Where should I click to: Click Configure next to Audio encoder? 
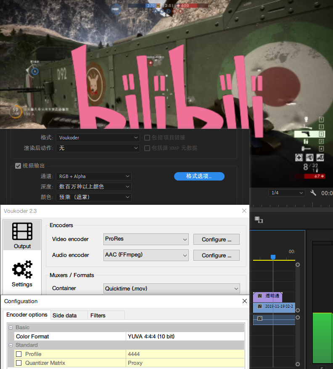point(216,255)
